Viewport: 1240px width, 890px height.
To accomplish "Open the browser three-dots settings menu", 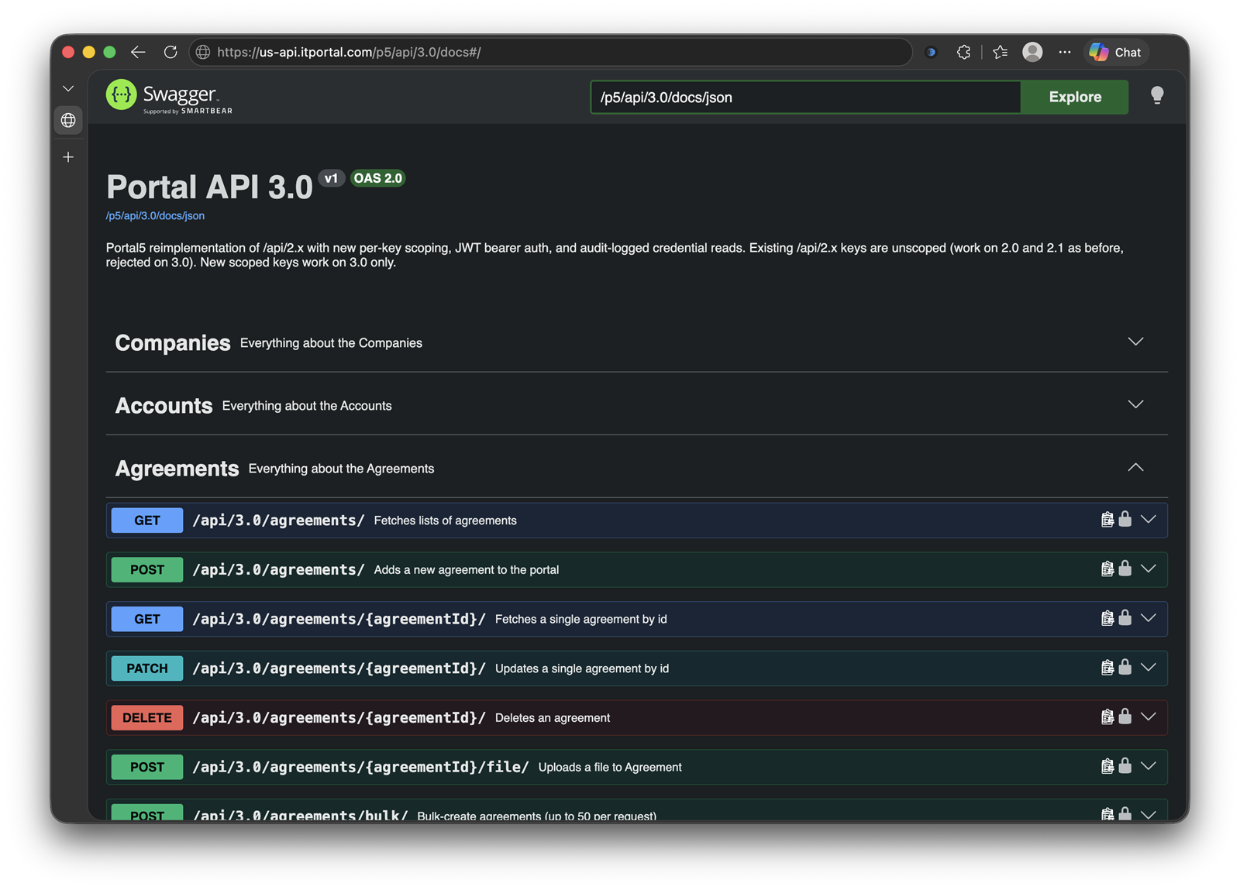I will coord(1065,52).
